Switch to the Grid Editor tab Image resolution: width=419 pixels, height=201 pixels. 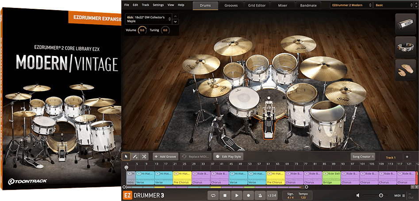(x=257, y=5)
